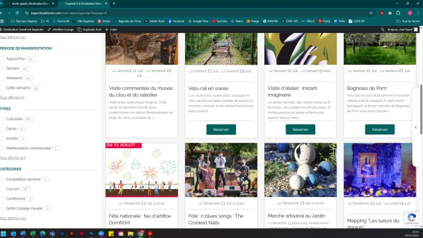Open the Créer menu in admin bar

coord(111,29)
